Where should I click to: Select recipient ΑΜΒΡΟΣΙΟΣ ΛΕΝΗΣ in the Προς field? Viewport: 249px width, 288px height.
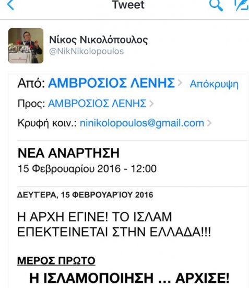(x=97, y=103)
